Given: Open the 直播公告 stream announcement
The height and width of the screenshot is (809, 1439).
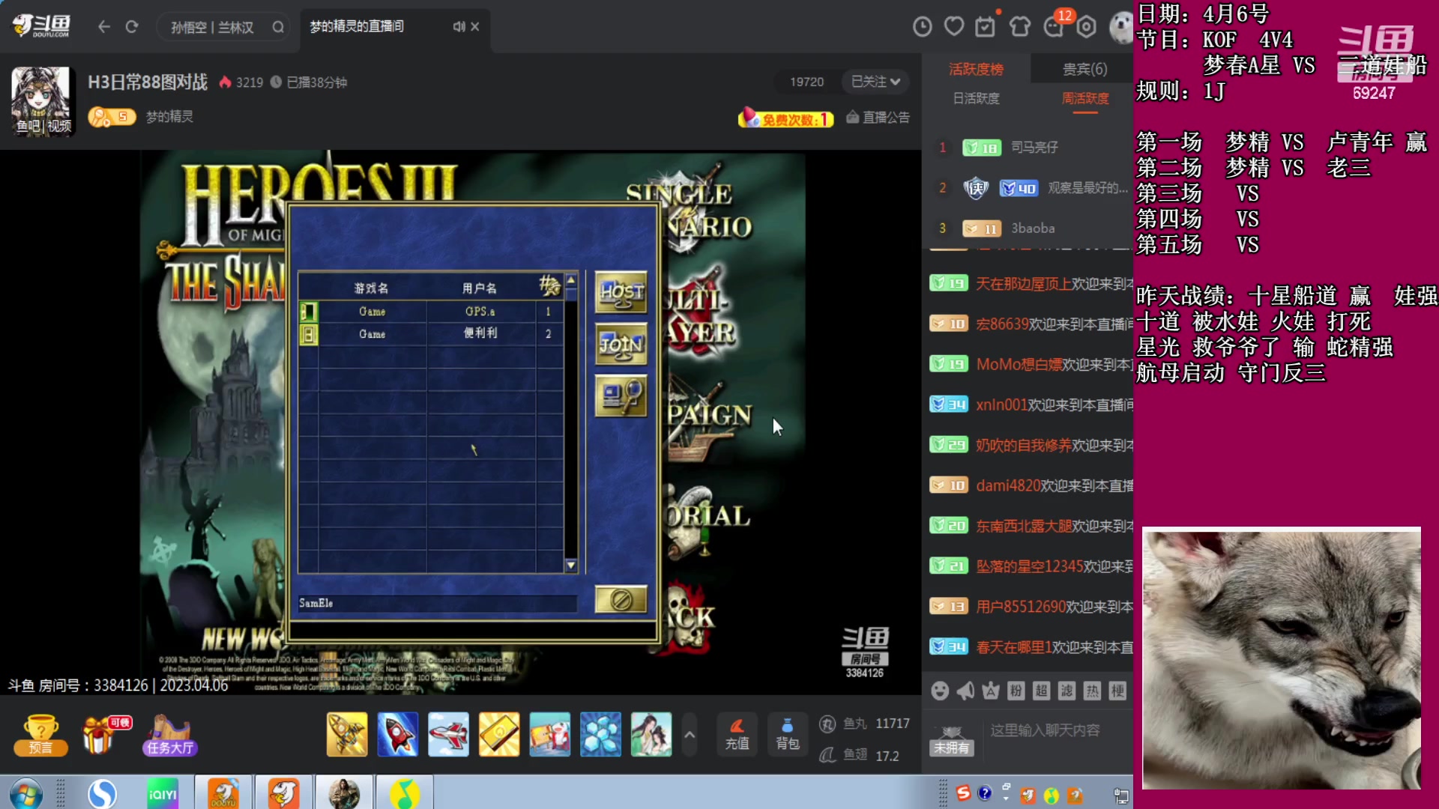Looking at the screenshot, I should (878, 118).
